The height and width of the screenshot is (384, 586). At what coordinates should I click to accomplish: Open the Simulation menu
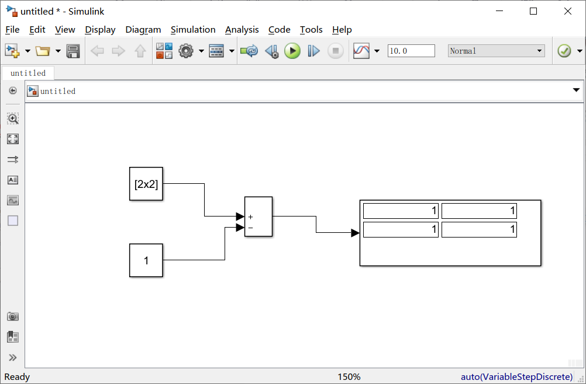[193, 29]
